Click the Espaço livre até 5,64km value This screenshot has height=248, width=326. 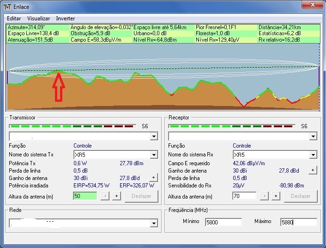coord(160,27)
